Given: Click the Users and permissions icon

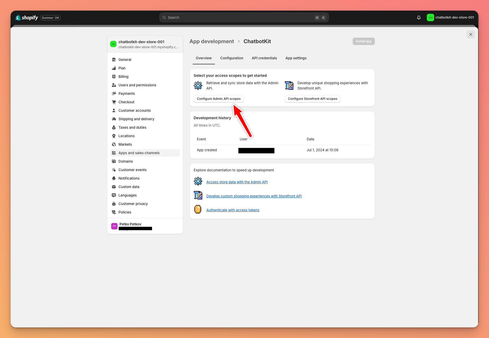Looking at the screenshot, I should click(114, 85).
